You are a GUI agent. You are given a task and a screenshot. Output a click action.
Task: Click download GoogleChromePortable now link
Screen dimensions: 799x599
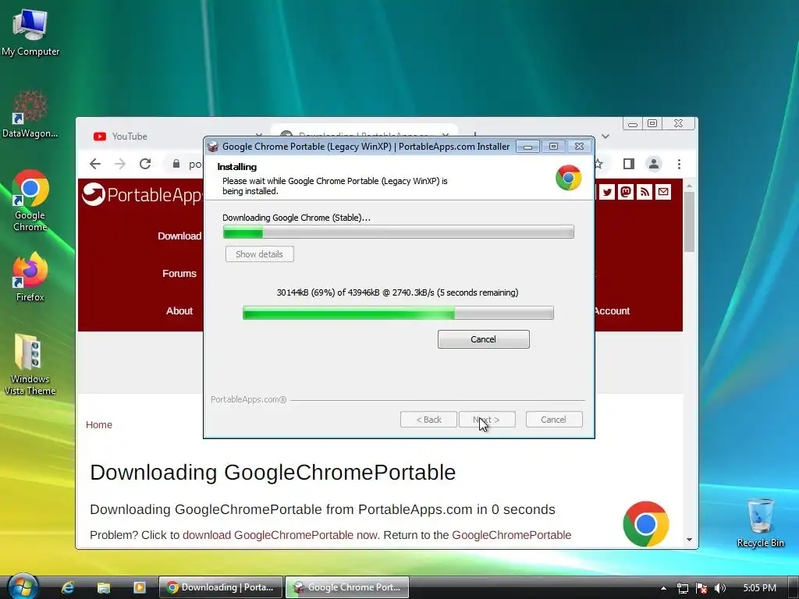(280, 535)
